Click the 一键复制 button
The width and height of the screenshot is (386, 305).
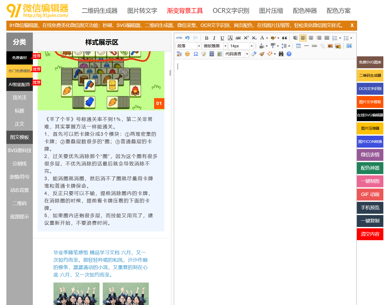point(370,221)
